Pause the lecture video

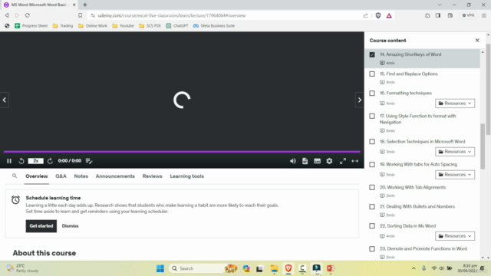[9, 161]
